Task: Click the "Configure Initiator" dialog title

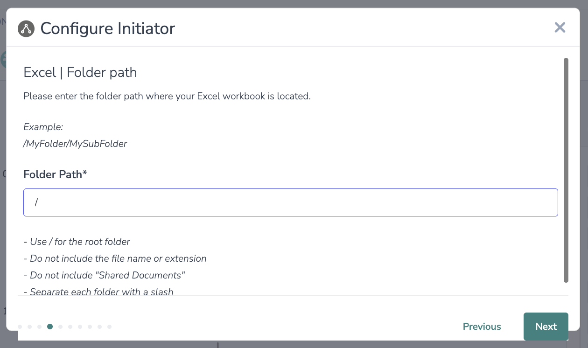Action: pyautogui.click(x=107, y=28)
